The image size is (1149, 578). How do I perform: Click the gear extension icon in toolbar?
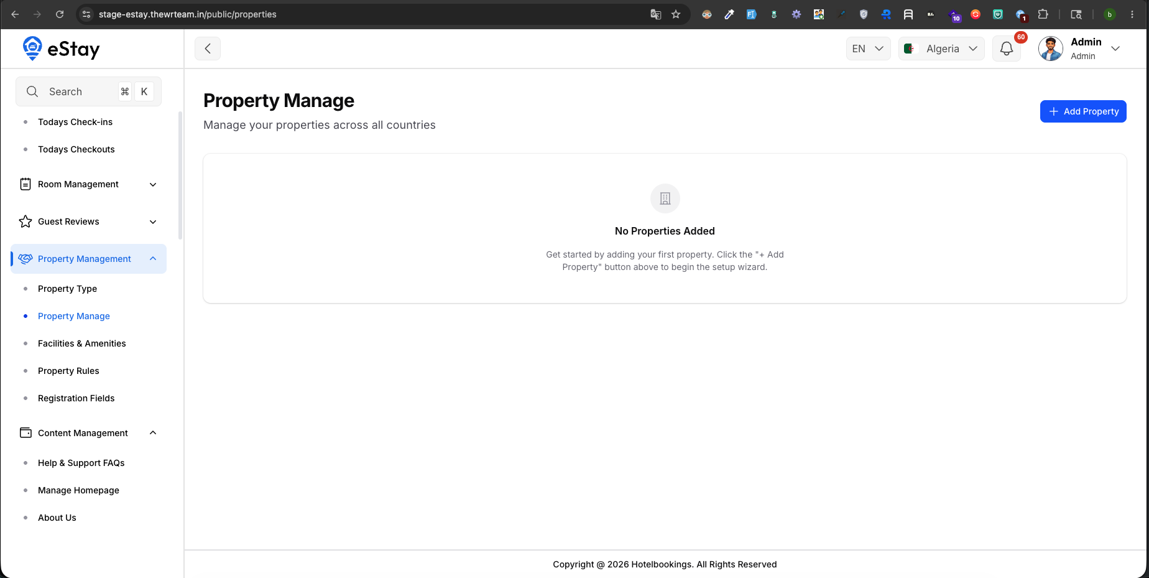click(796, 14)
